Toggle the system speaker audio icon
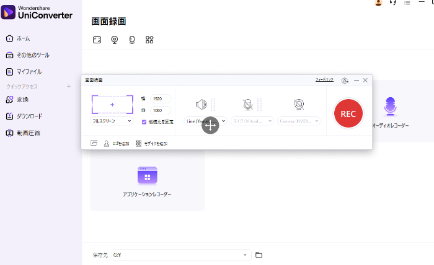Screen dimensions: 434x265 click(x=201, y=105)
